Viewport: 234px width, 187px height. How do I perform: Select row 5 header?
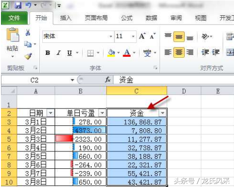click(x=9, y=139)
